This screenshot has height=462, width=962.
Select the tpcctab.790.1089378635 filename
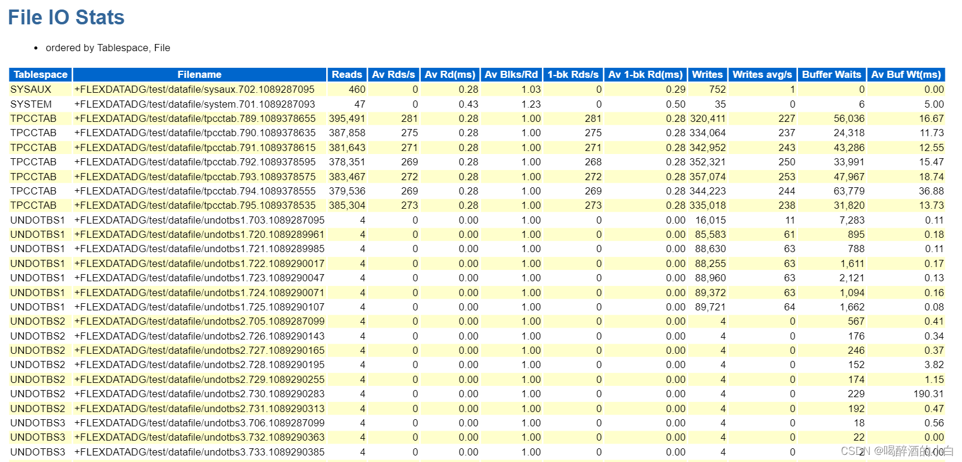[195, 133]
